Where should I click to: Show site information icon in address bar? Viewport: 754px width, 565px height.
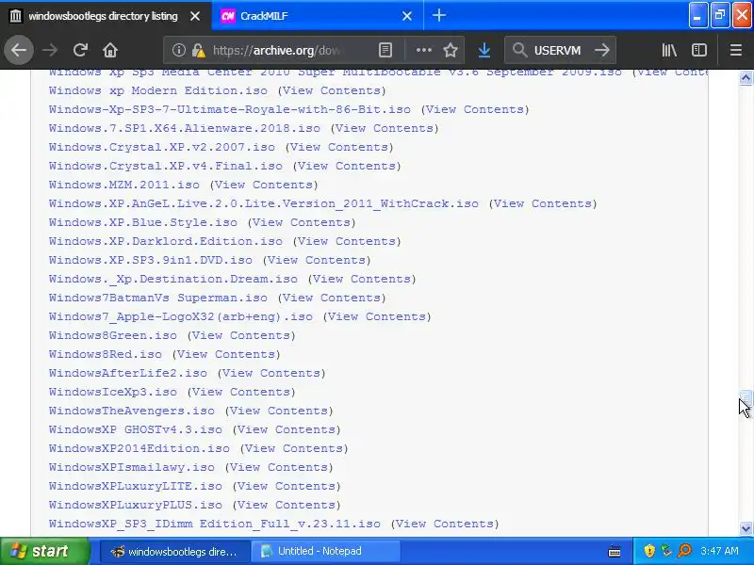[178, 50]
